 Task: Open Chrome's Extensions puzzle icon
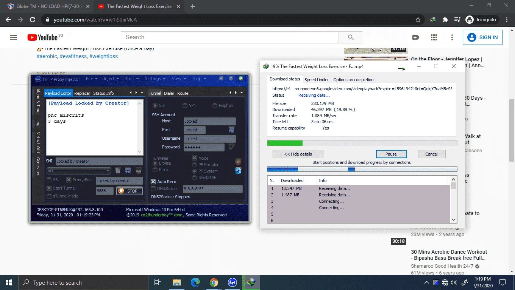pos(445,20)
